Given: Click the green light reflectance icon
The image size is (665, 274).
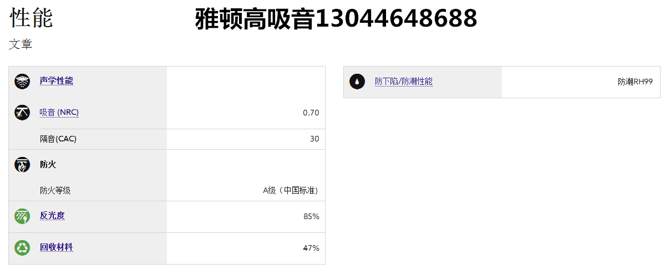Looking at the screenshot, I should pyautogui.click(x=22, y=216).
